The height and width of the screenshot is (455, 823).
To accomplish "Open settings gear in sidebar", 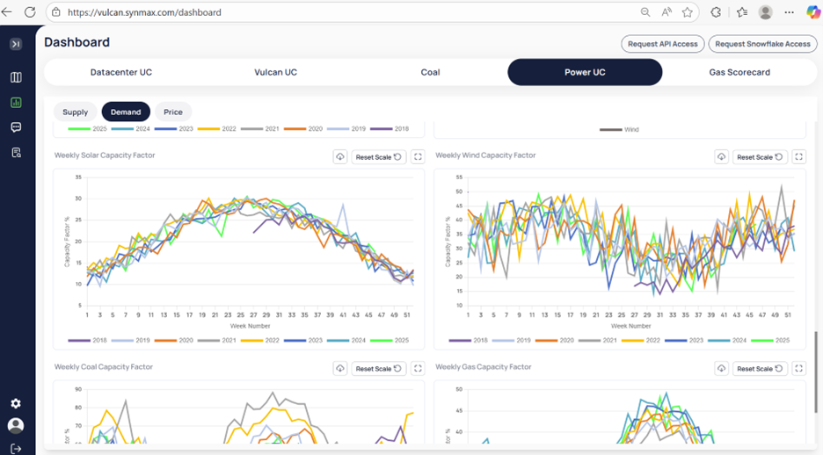I will [x=16, y=403].
